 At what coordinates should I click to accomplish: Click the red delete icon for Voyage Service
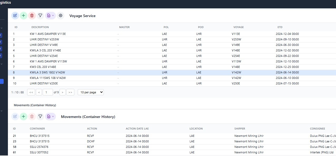click(32, 16)
